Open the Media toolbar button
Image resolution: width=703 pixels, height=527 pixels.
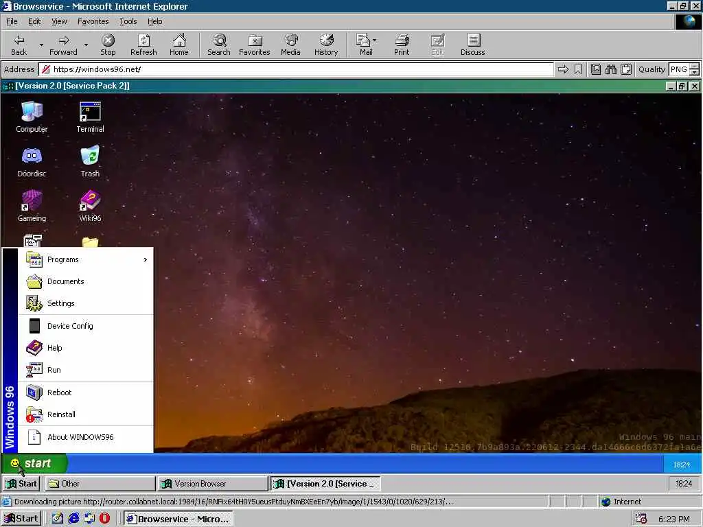tap(290, 45)
